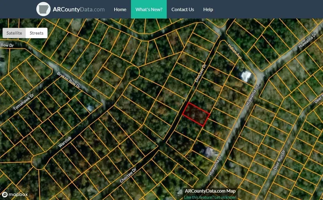
Task: Select the What's New? tab
Action: pyautogui.click(x=149, y=9)
